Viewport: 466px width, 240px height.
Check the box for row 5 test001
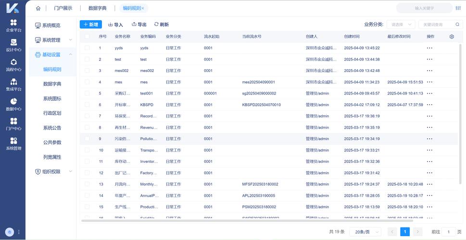coord(87,93)
